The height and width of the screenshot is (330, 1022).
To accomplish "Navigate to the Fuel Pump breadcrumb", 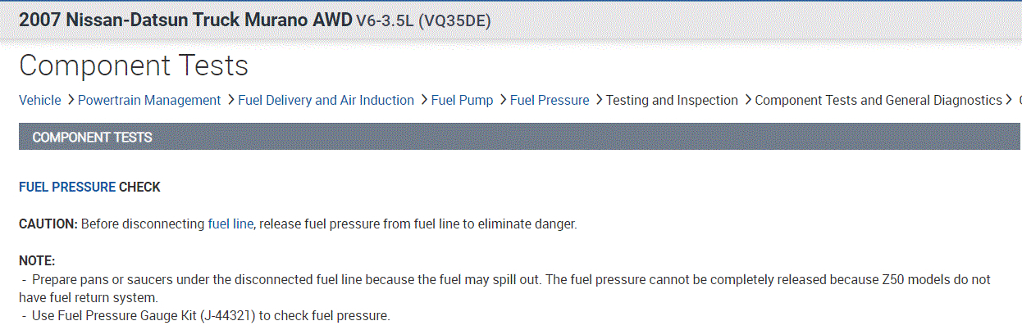I will coord(463,100).
